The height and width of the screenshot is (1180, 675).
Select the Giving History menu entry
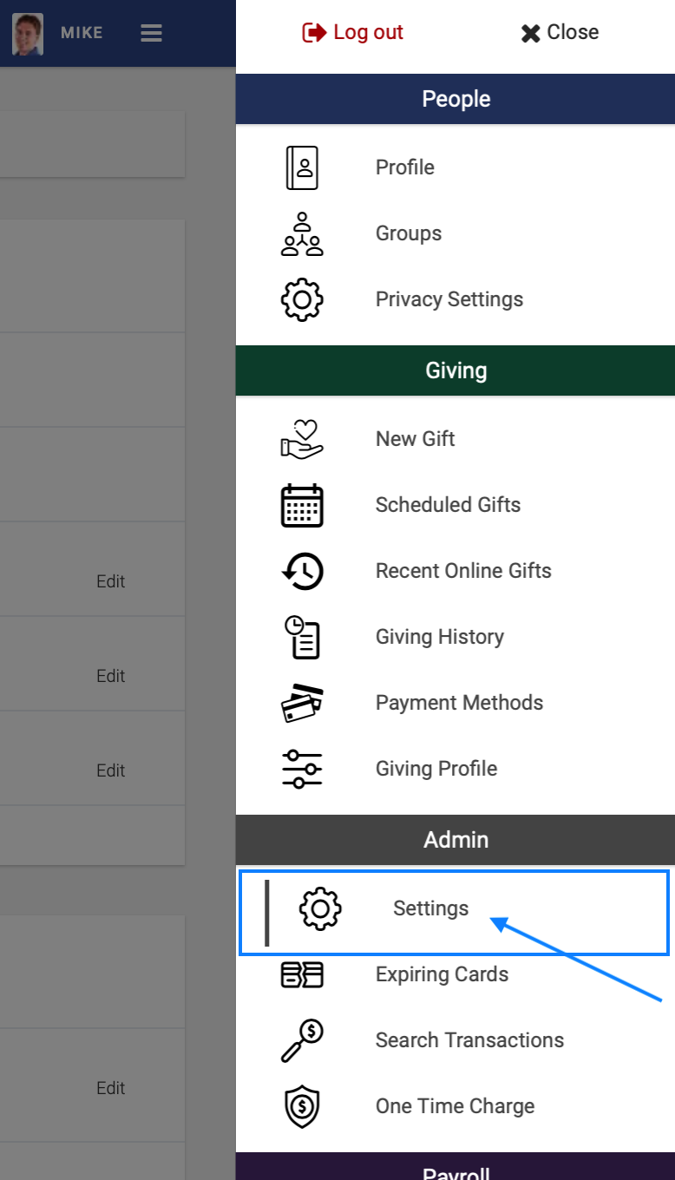pyautogui.click(x=439, y=637)
